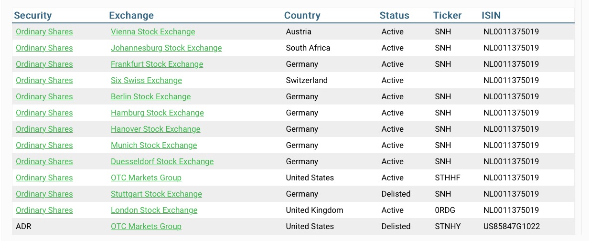The width and height of the screenshot is (589, 241).
Task: Open Ordinary Shares link in the Switzerland row
Action: pyautogui.click(x=44, y=81)
